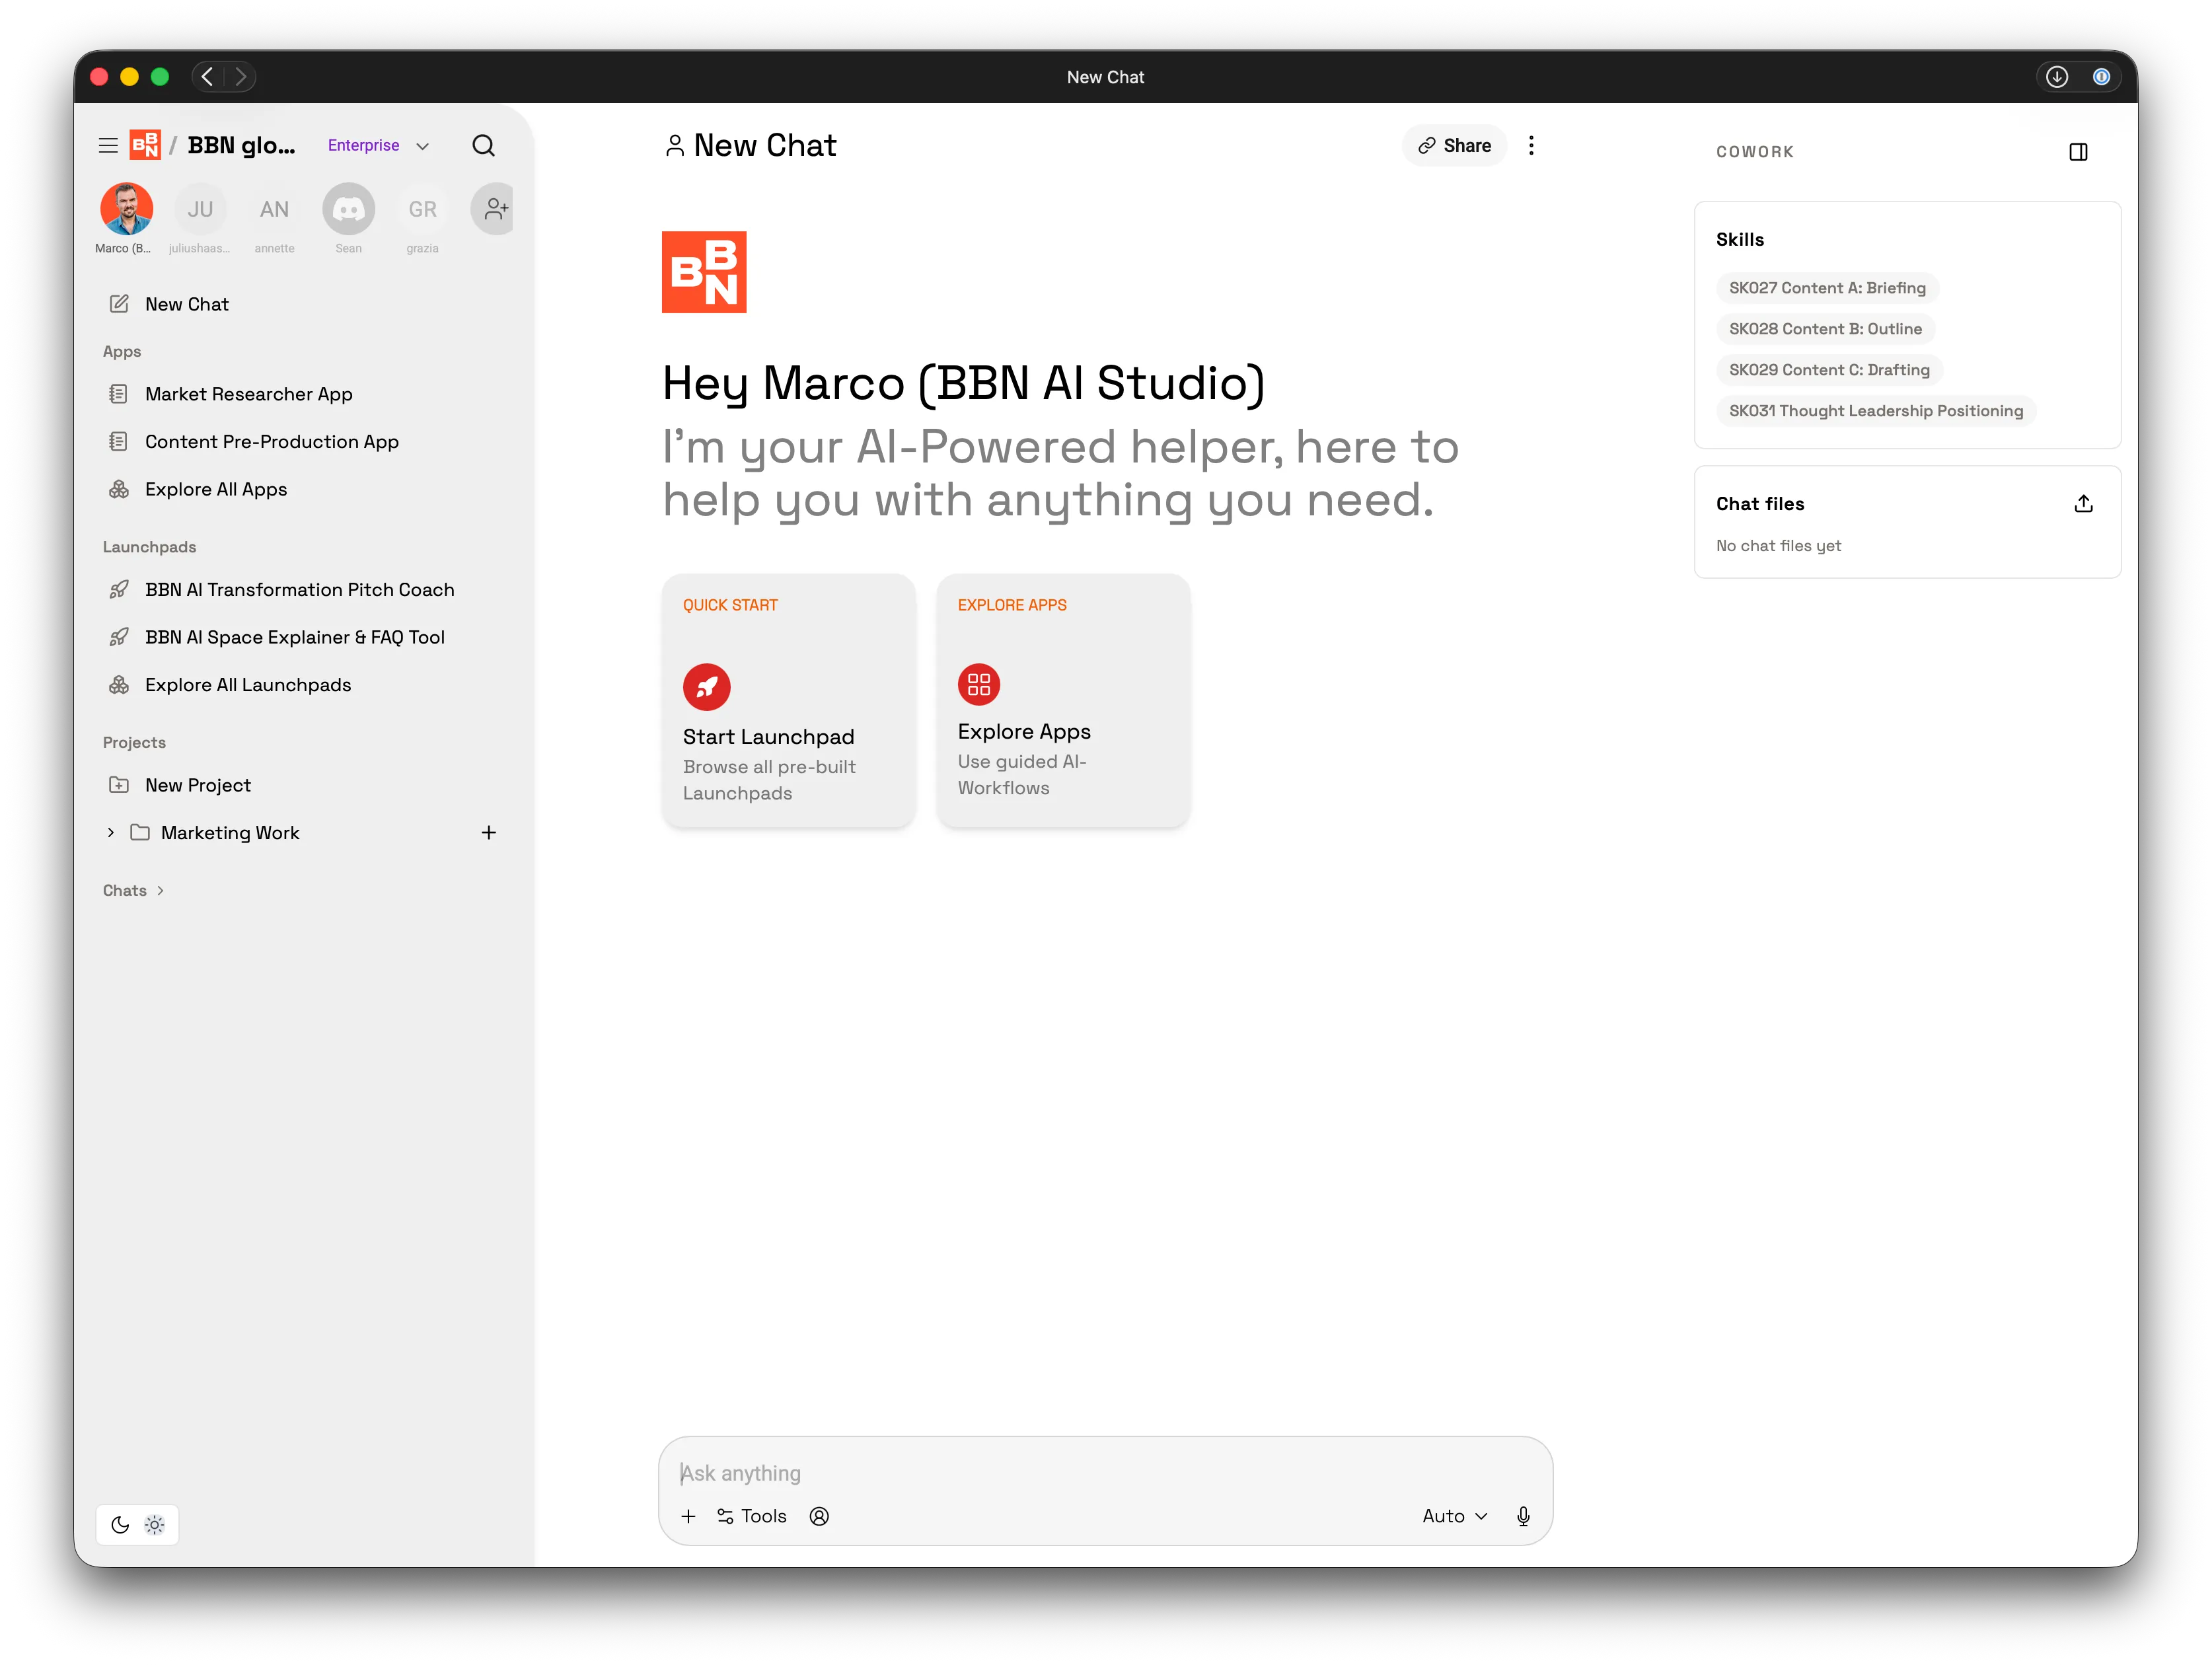
Task: Open the Tools options
Action: coord(751,1516)
